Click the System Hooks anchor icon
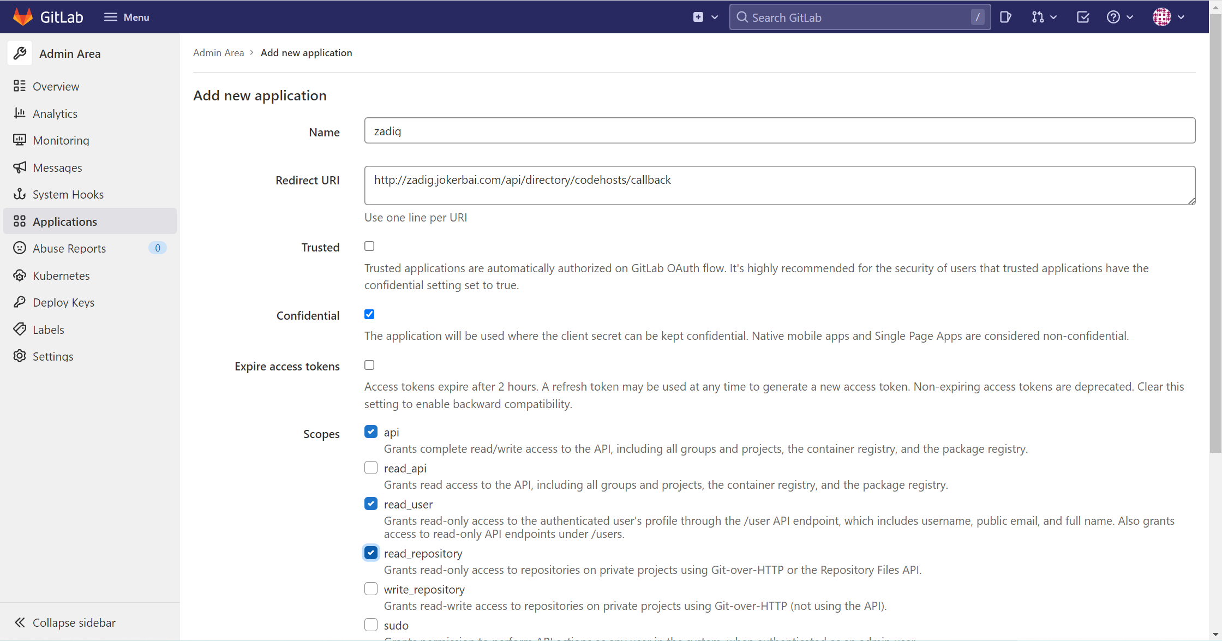Image resolution: width=1222 pixels, height=641 pixels. click(x=20, y=194)
